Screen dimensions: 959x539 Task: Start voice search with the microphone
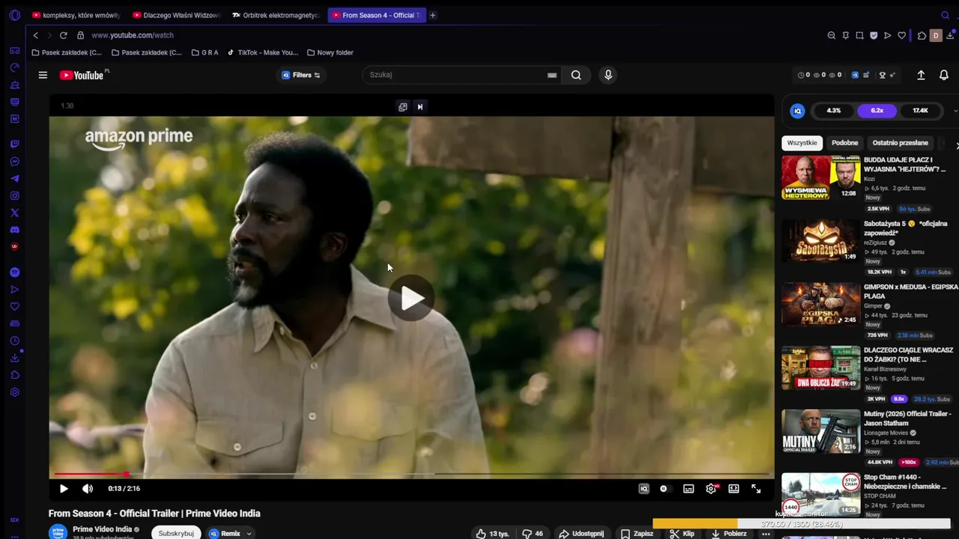608,75
